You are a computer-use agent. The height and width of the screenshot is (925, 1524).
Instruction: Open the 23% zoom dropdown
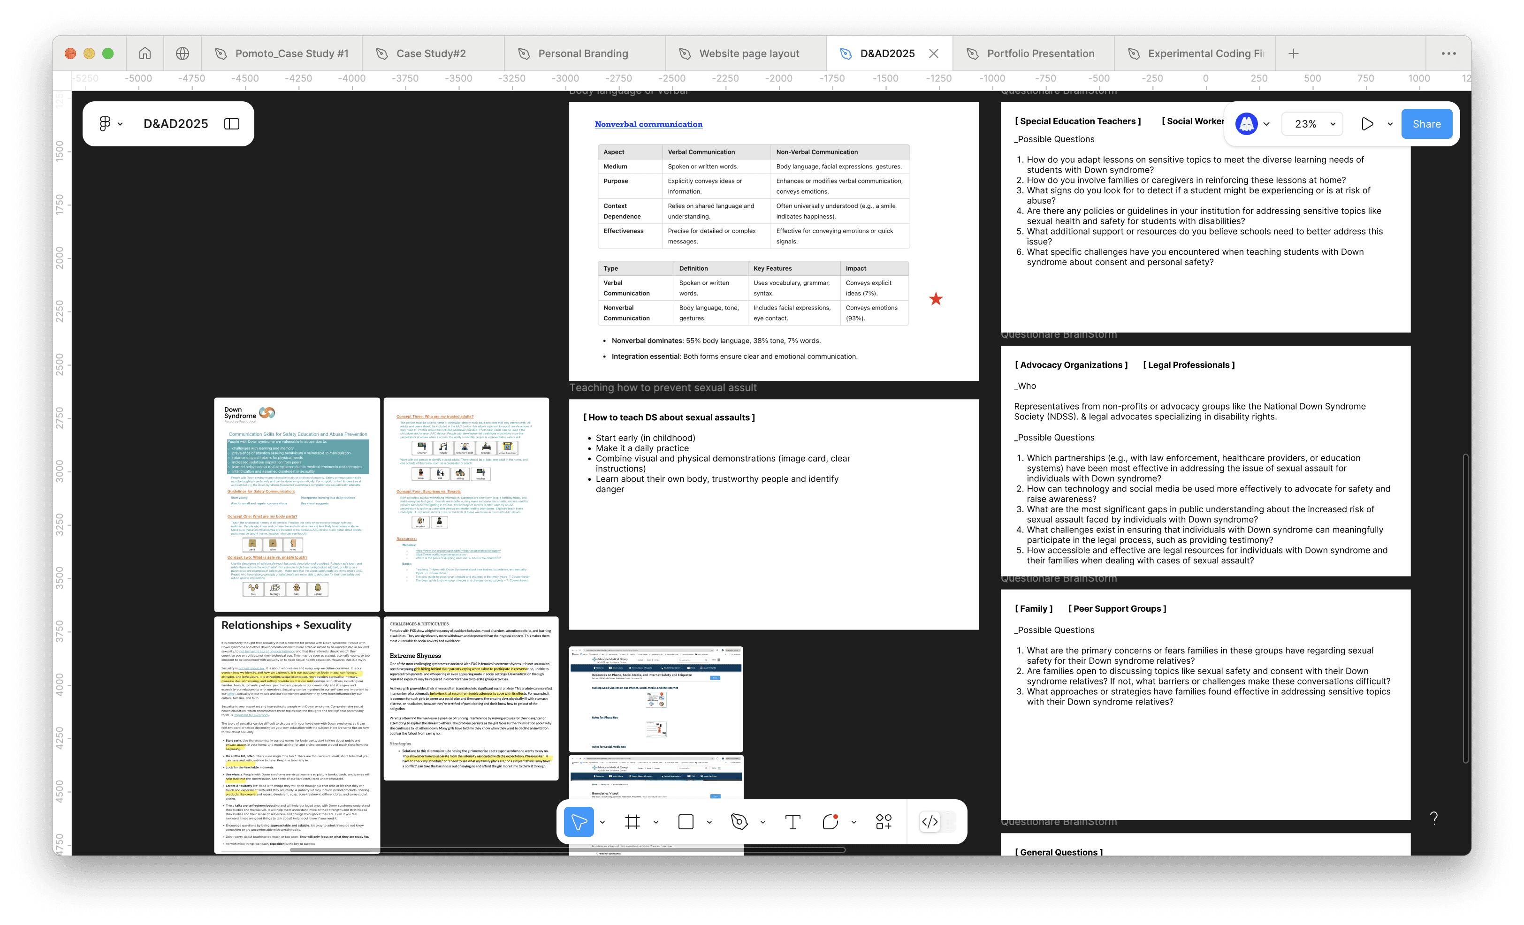point(1312,124)
